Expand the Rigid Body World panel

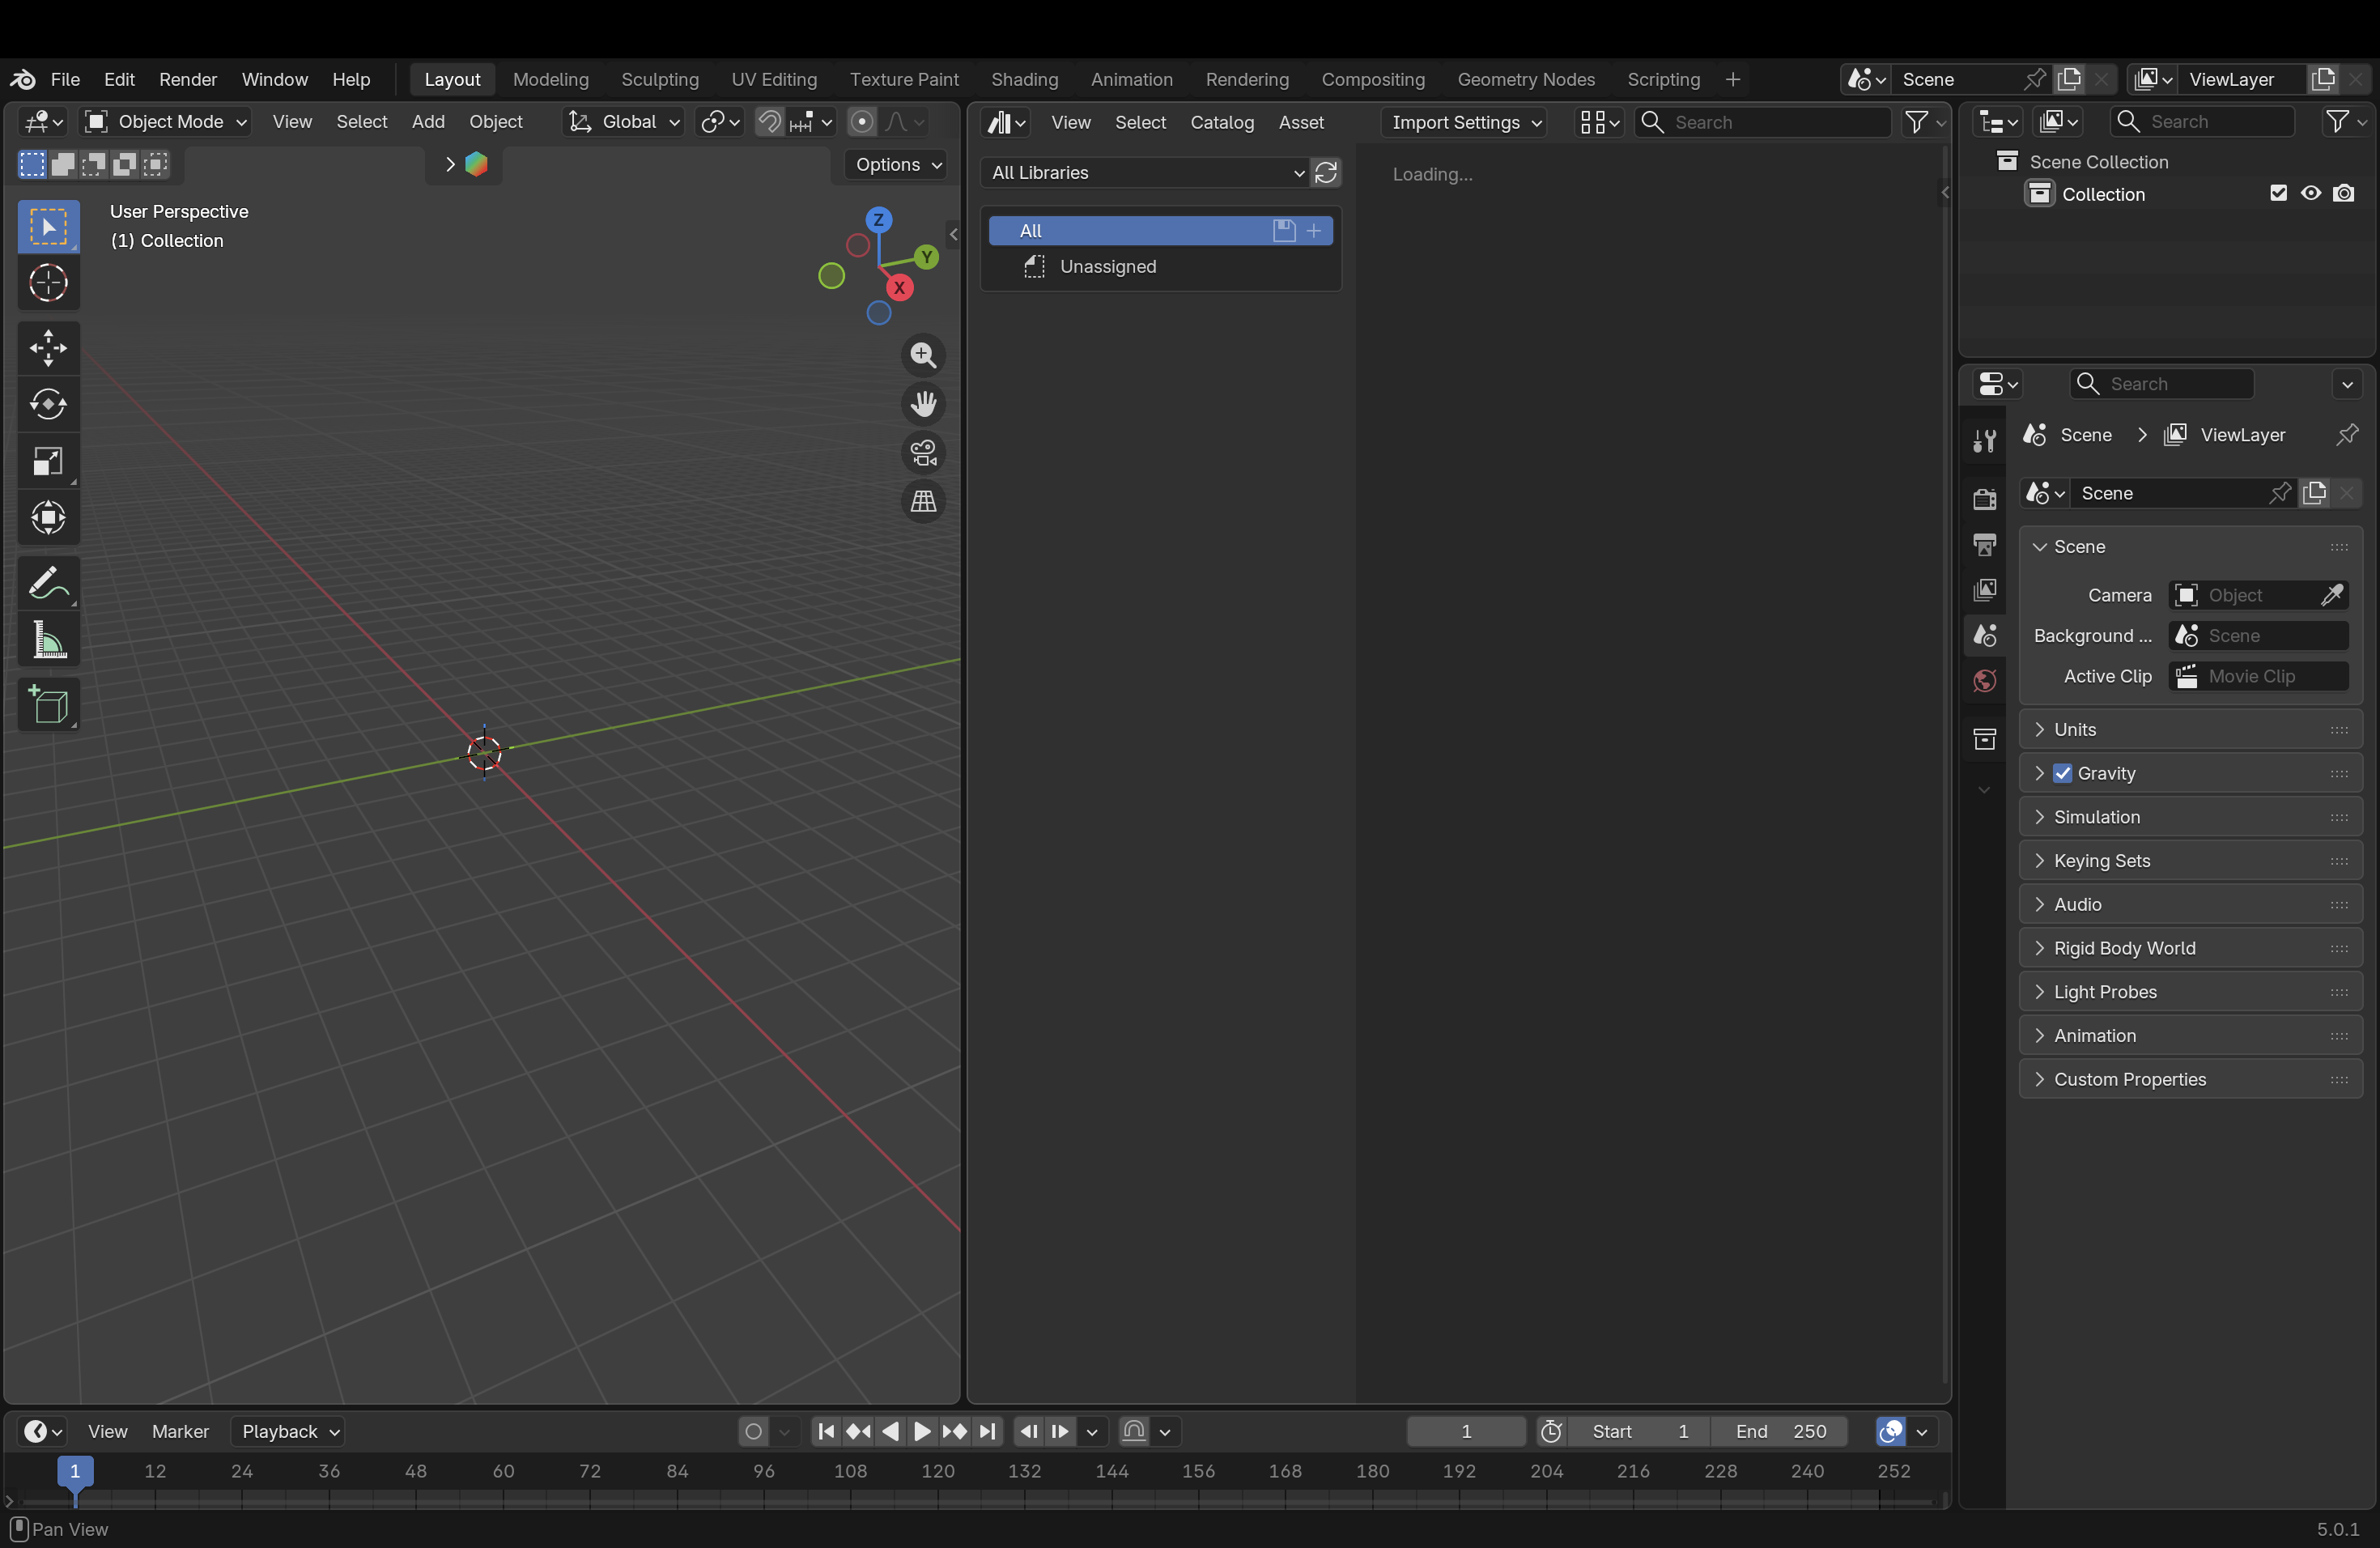(x=2190, y=948)
